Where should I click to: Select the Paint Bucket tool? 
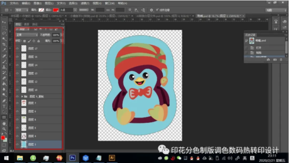[x=4, y=84]
